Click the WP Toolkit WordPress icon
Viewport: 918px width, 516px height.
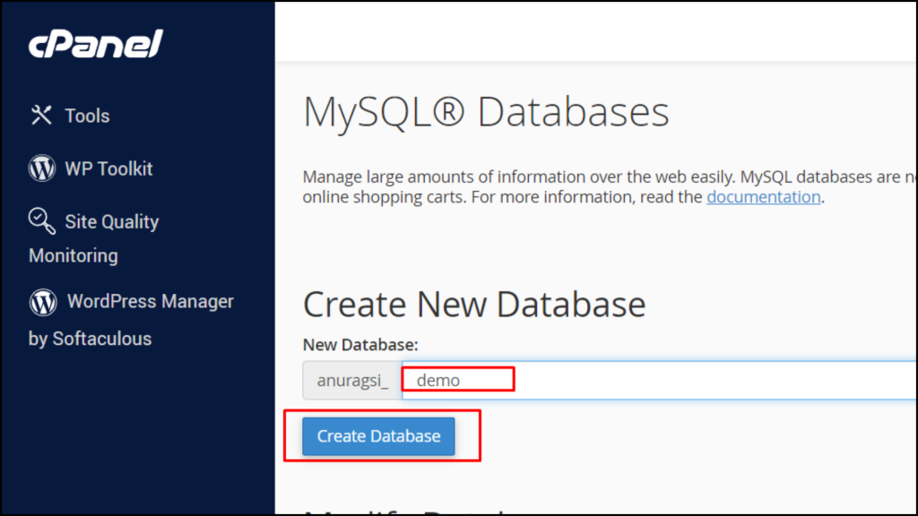tap(41, 168)
